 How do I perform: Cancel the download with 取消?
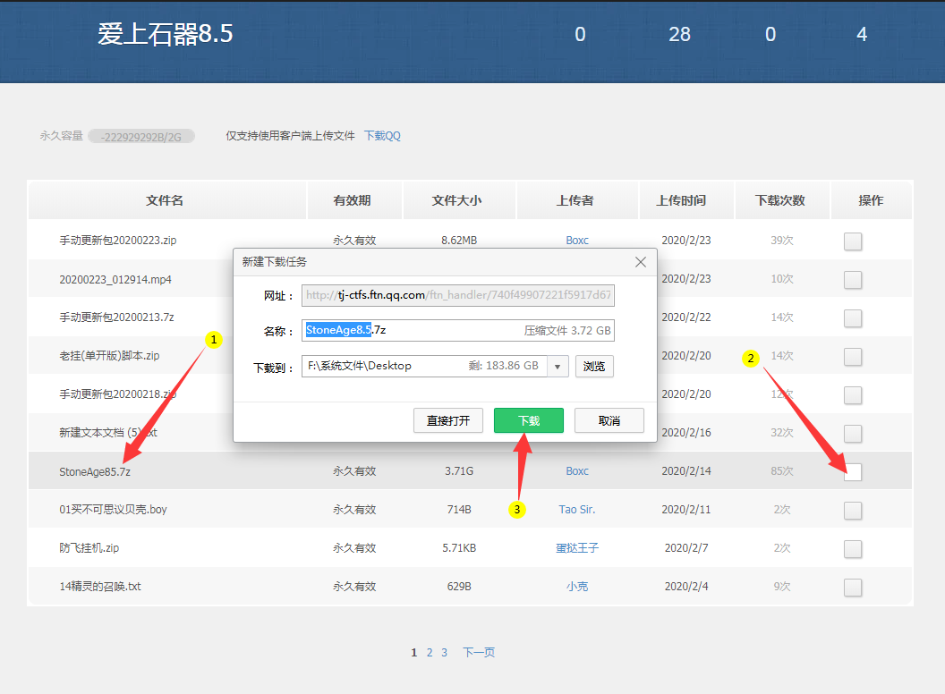click(x=609, y=420)
